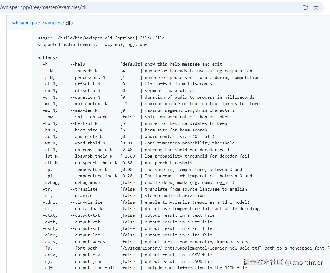Click the install app icon in address bar
Viewport: 330px width, 273px height.
click(305, 7)
